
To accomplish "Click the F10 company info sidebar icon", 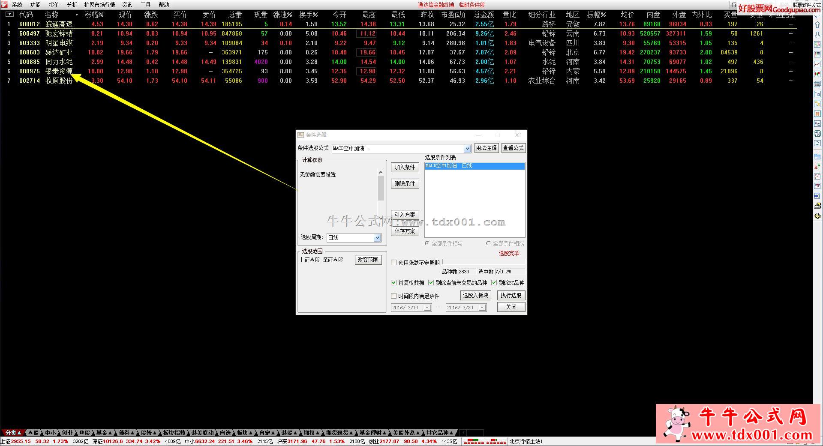I will tap(817, 94).
